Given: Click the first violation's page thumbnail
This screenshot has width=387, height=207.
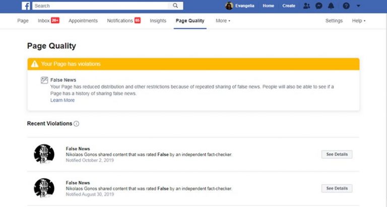Looking at the screenshot, I should [x=44, y=154].
